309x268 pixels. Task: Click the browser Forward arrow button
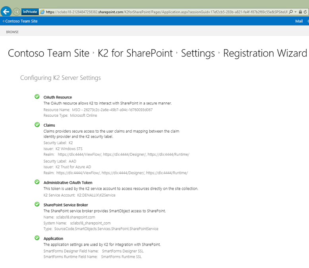point(17,12)
